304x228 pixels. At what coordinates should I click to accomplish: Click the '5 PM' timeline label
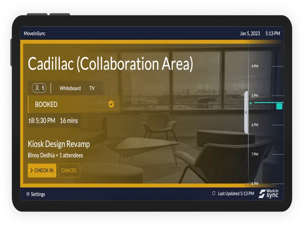point(255,95)
